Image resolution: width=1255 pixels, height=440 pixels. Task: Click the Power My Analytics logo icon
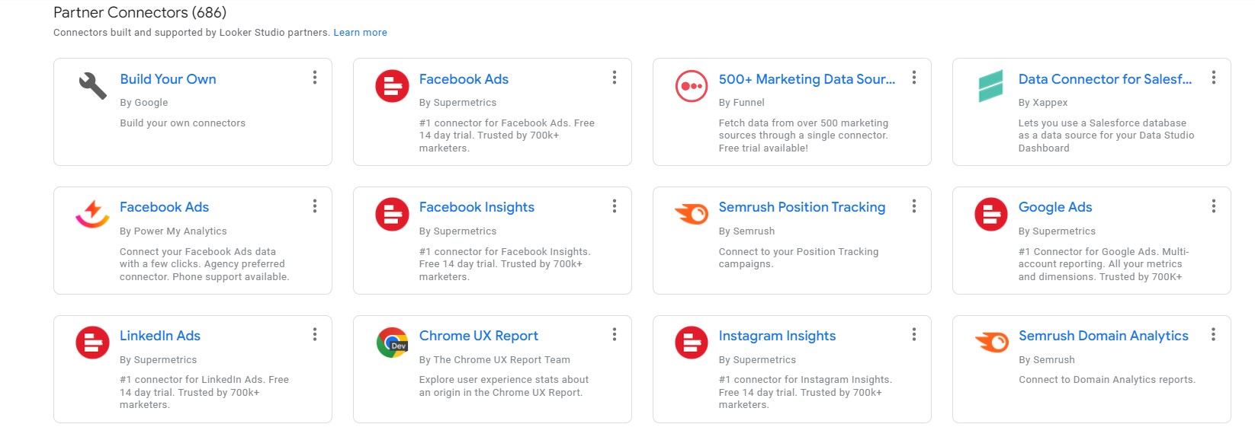tap(92, 214)
